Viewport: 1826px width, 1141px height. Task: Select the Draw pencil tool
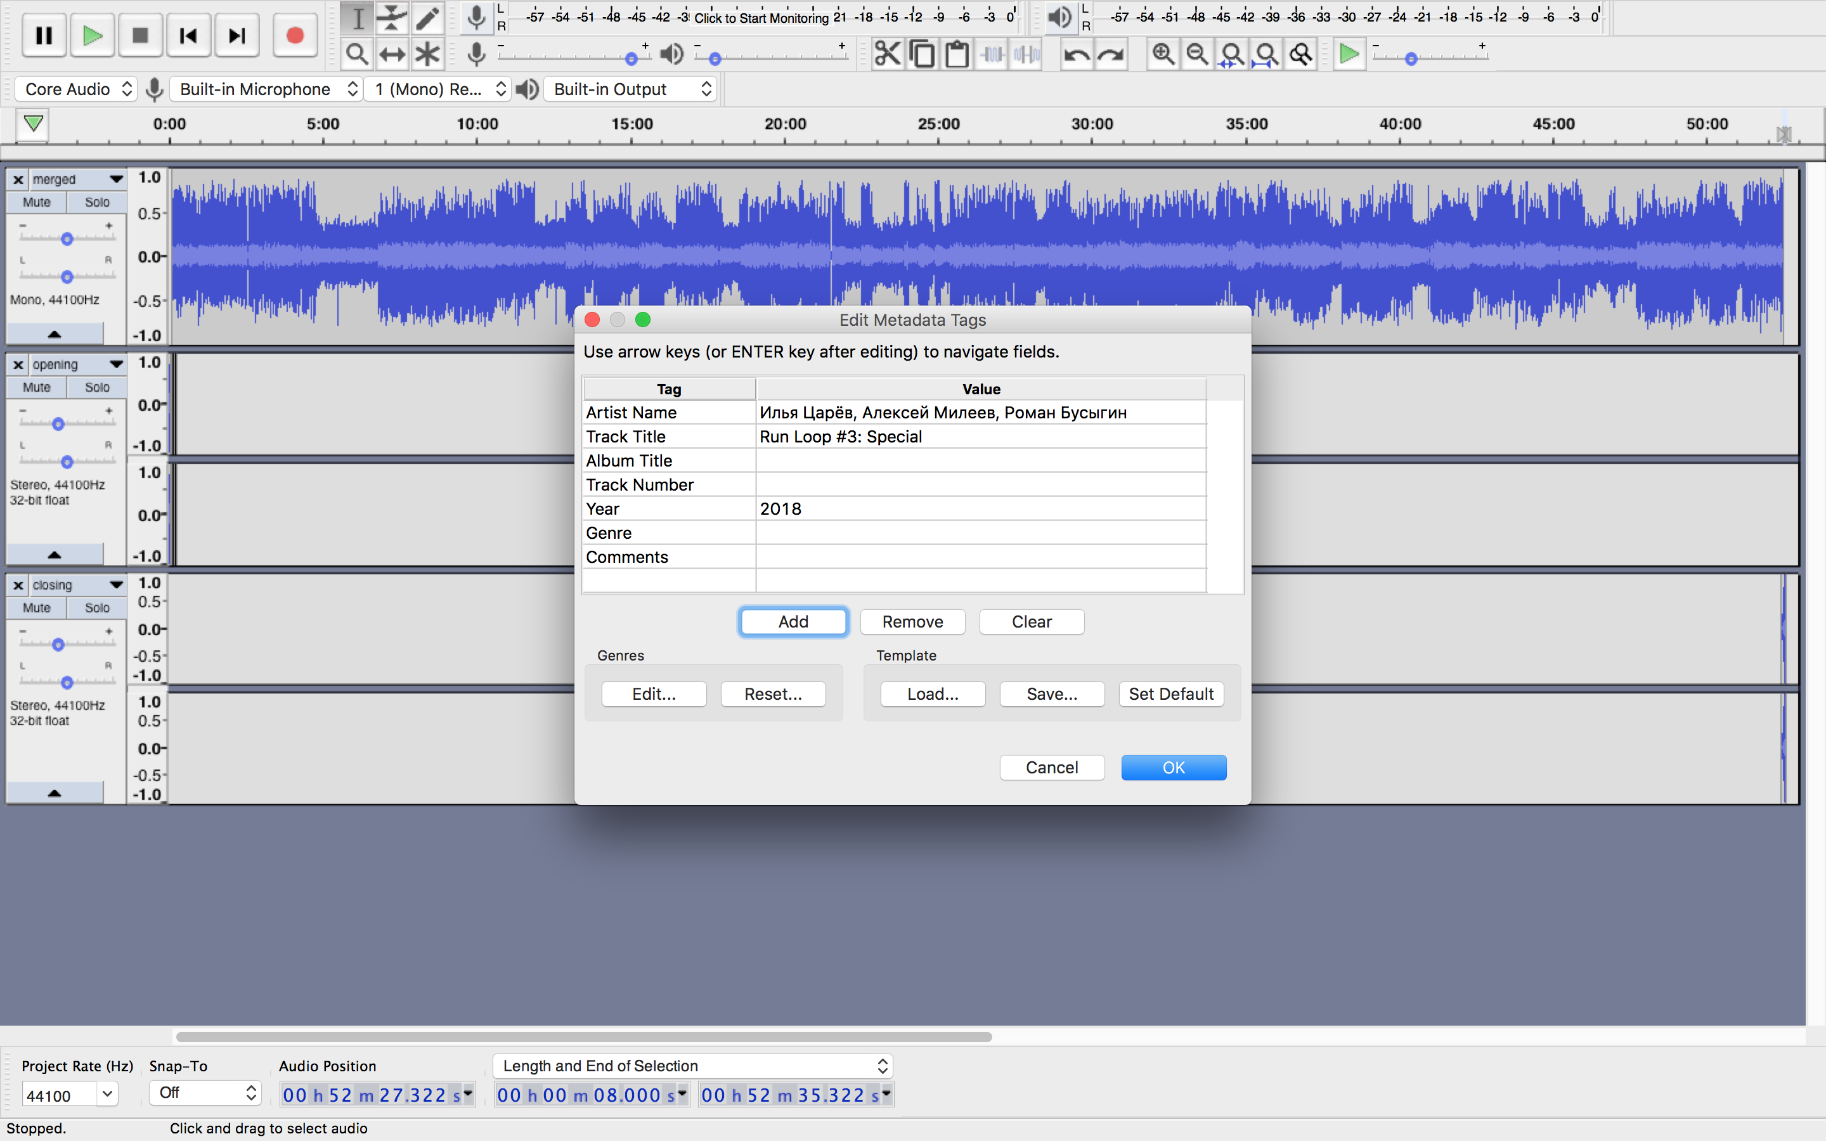(x=427, y=18)
